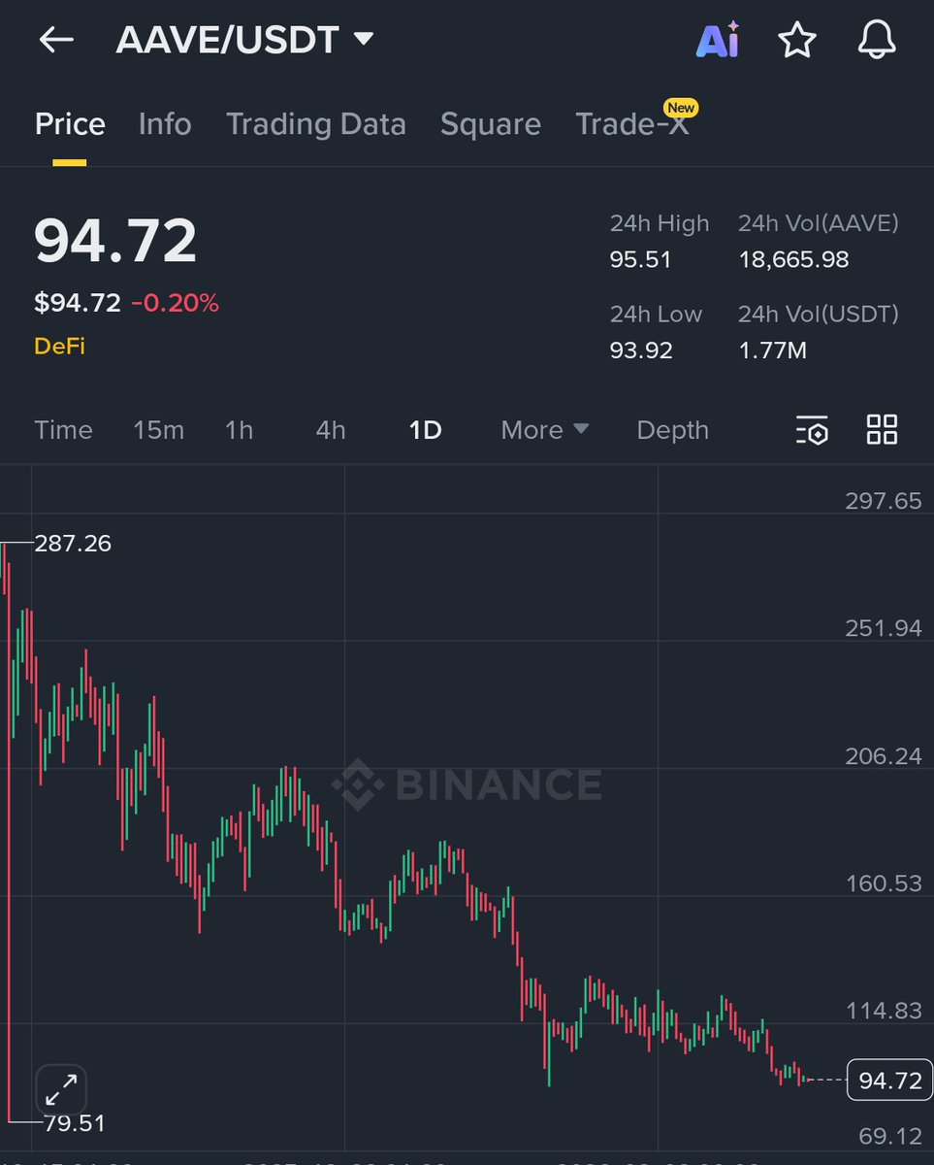The image size is (934, 1165).
Task: Expand the More intervals dropdown
Action: pos(545,430)
